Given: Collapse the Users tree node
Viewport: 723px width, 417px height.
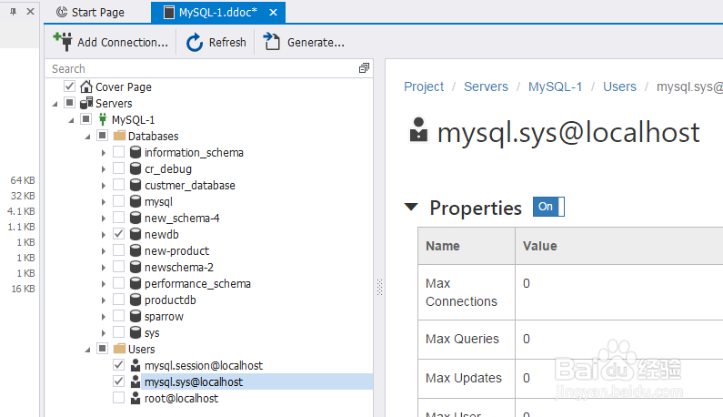Looking at the screenshot, I should [87, 350].
